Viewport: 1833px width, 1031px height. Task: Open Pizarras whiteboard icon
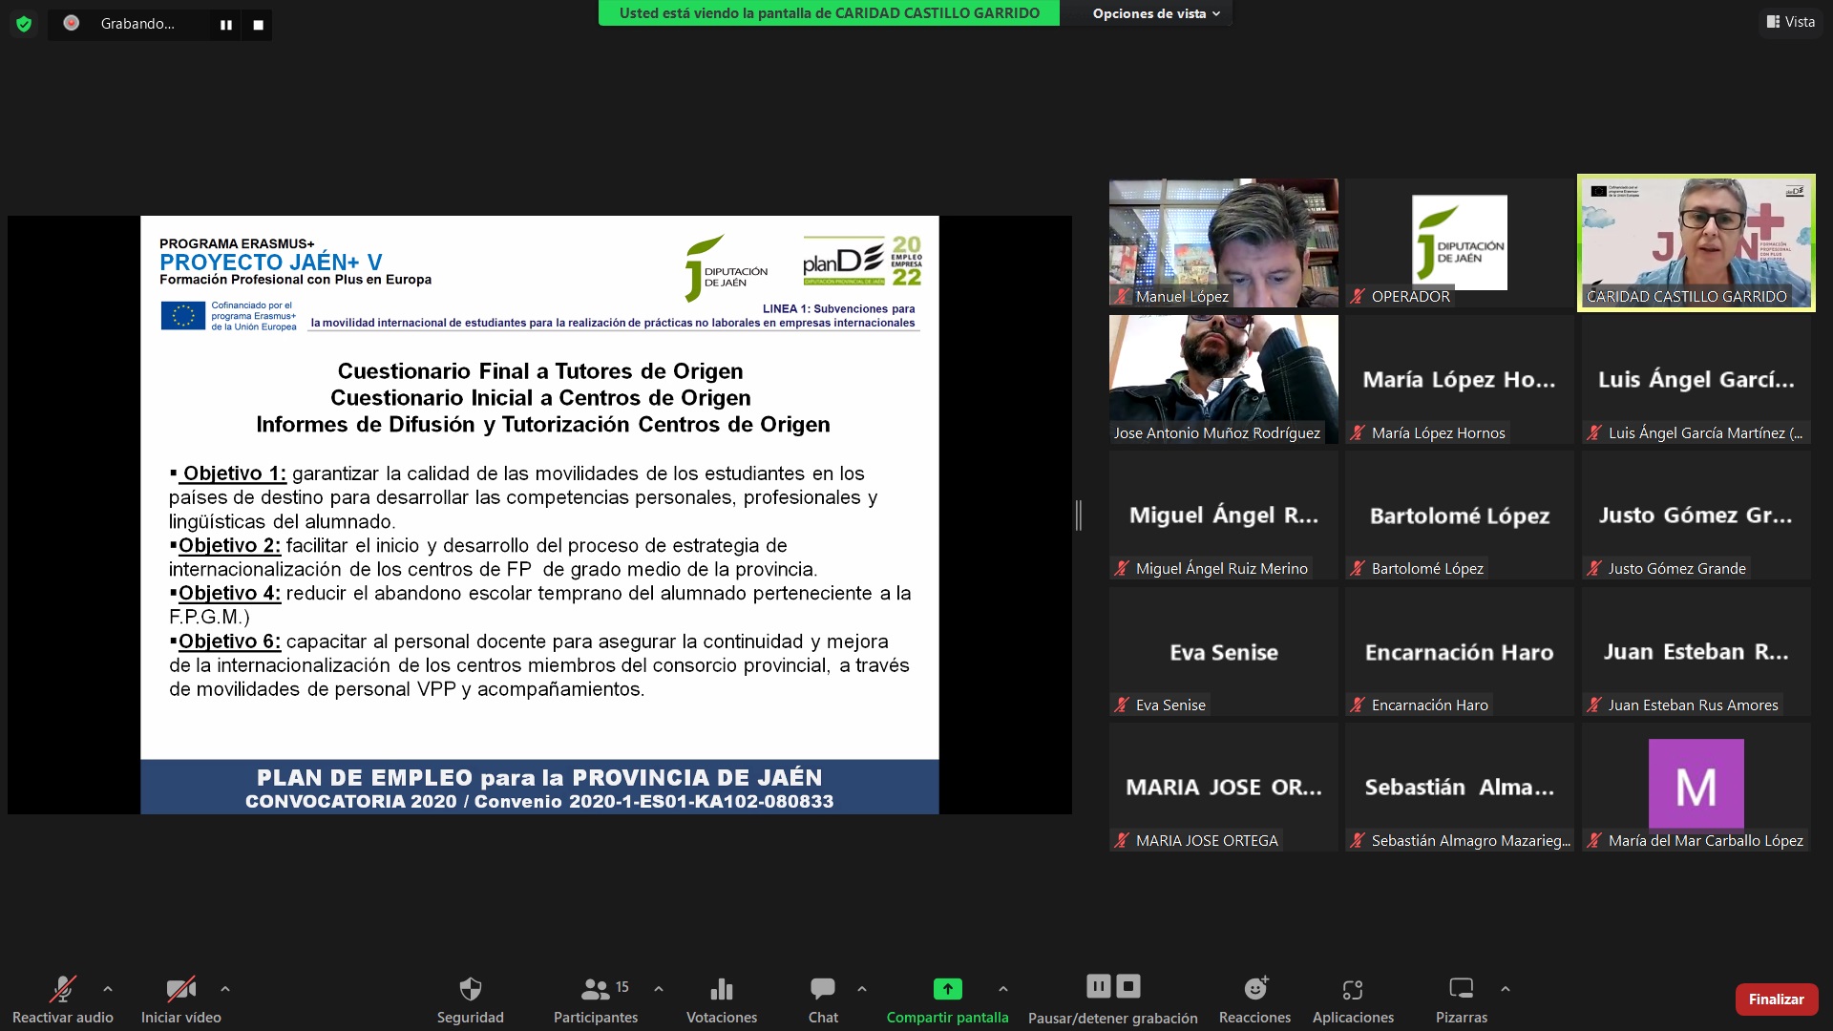1461,989
